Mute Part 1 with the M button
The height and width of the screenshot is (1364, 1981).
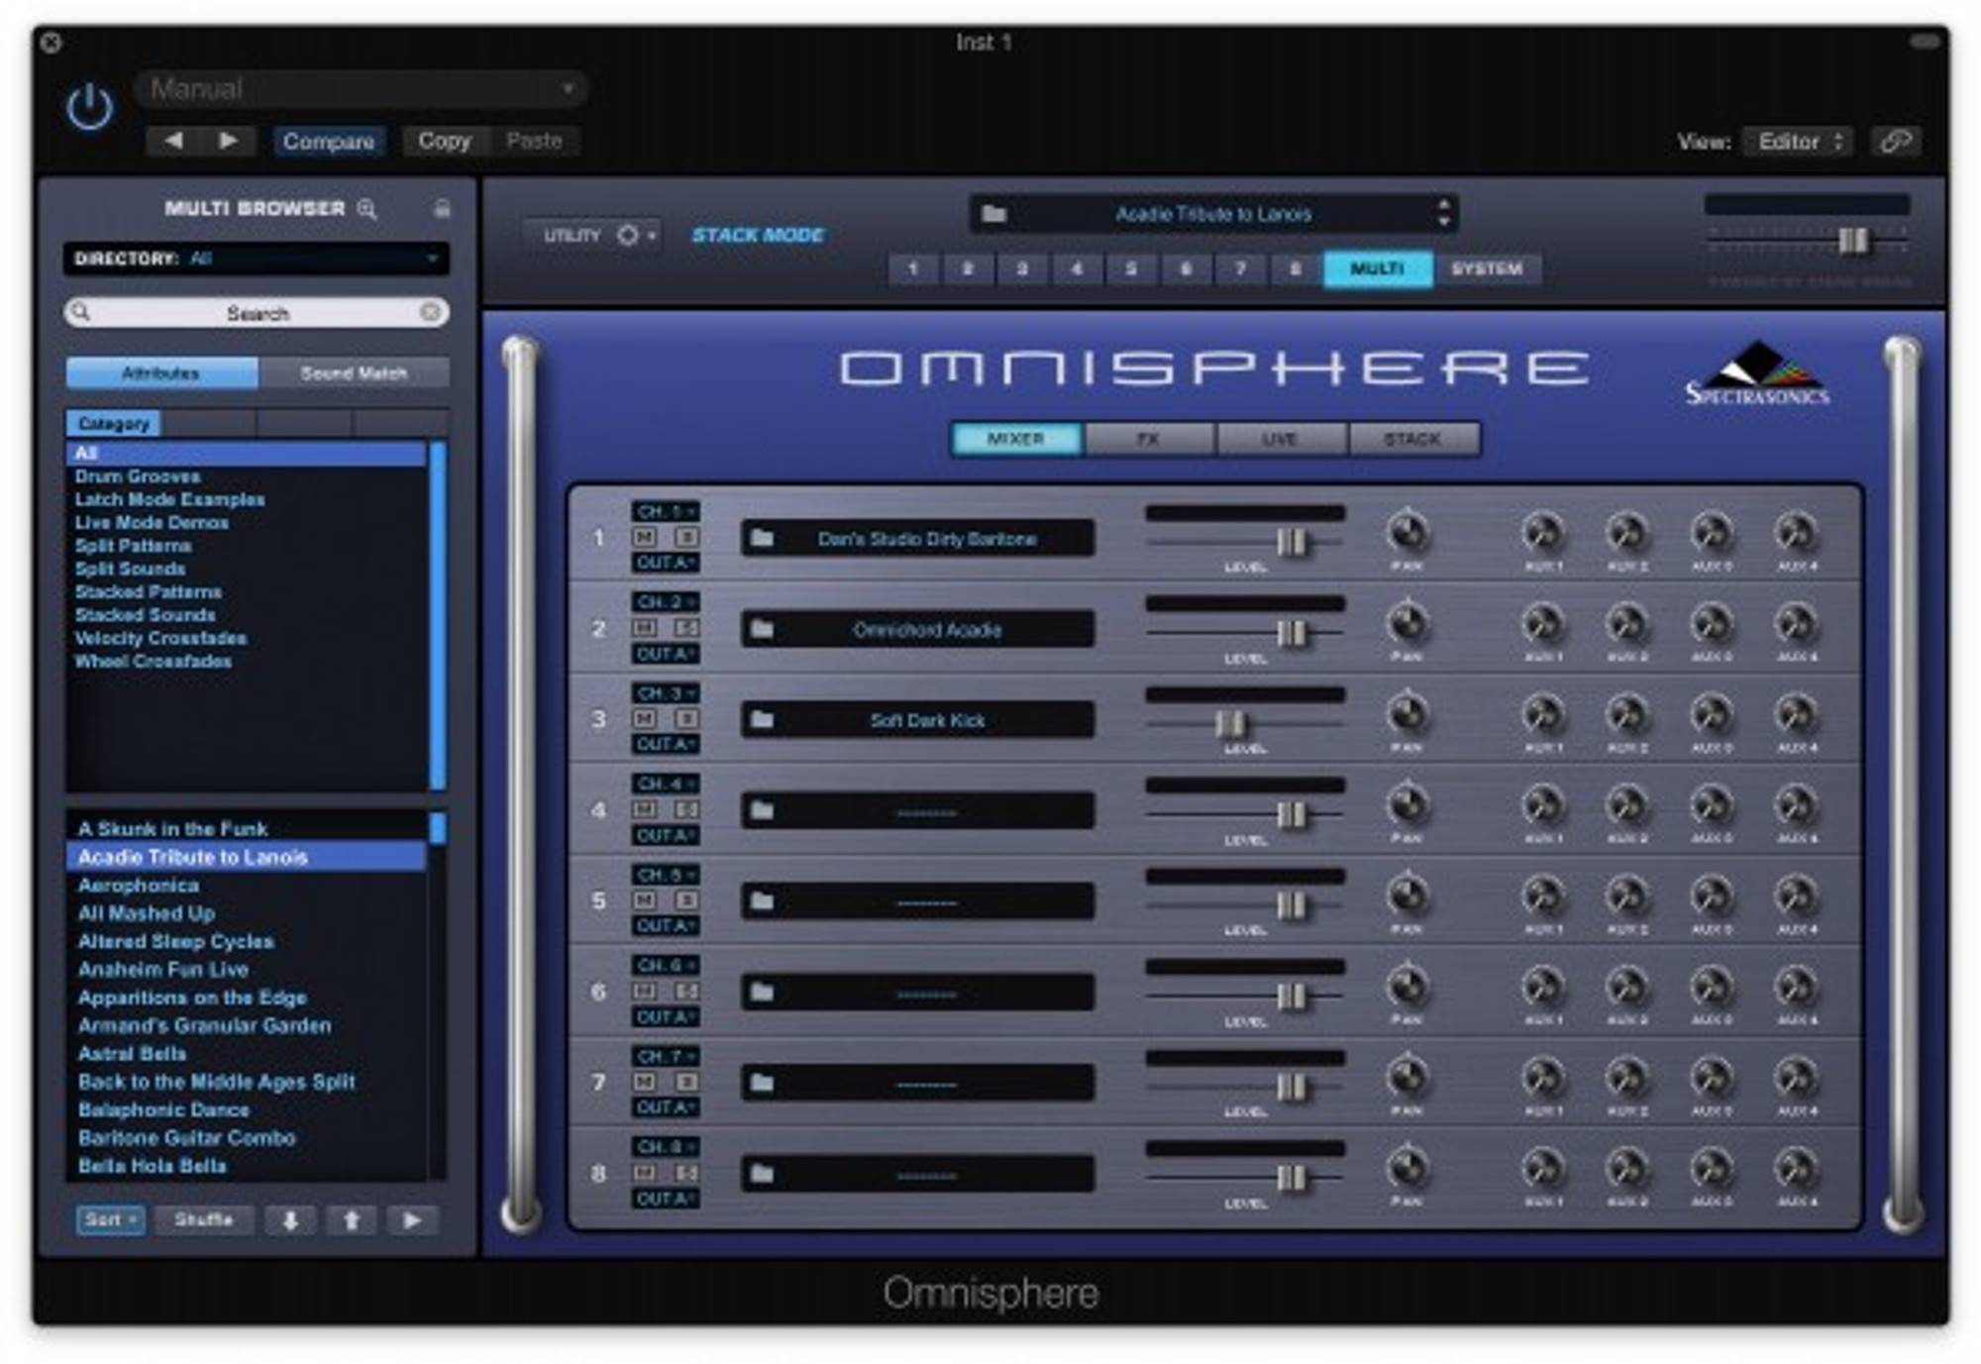[645, 537]
